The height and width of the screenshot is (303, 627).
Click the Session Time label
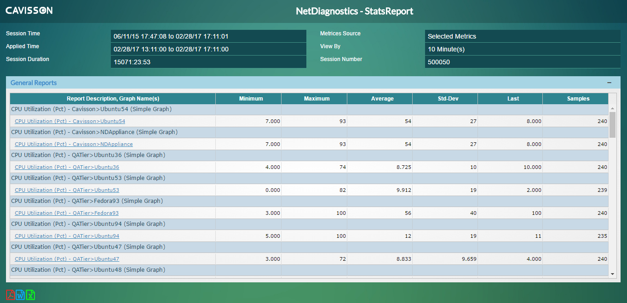point(23,34)
